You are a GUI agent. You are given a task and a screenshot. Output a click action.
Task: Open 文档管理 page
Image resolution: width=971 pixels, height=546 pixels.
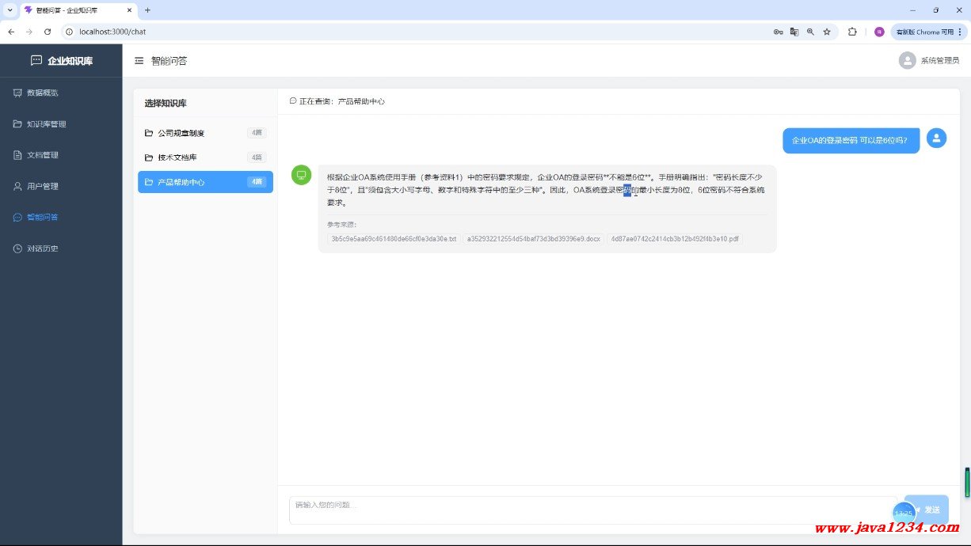pos(43,155)
